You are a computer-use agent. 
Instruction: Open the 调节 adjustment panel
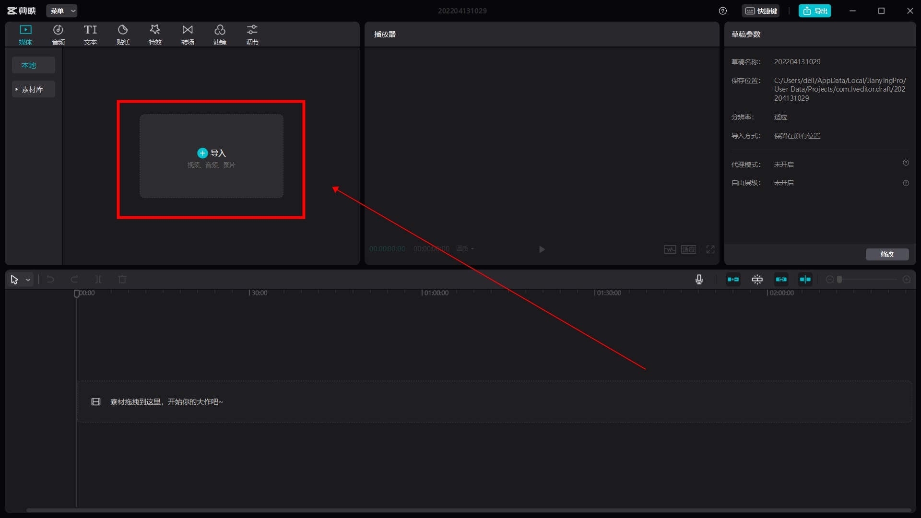pos(252,35)
